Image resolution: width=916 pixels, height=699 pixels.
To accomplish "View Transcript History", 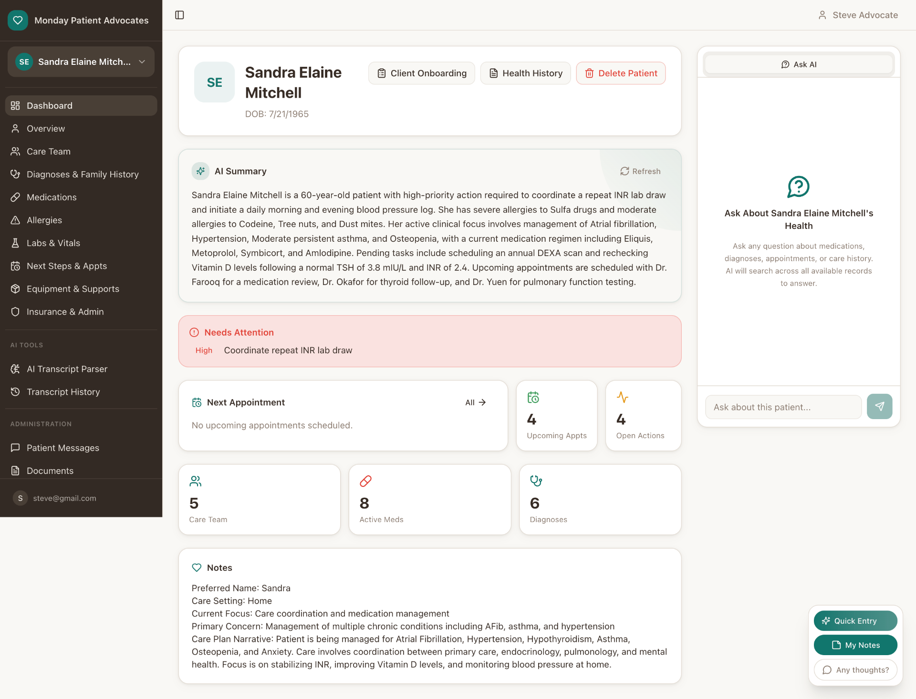I will pyautogui.click(x=81, y=391).
